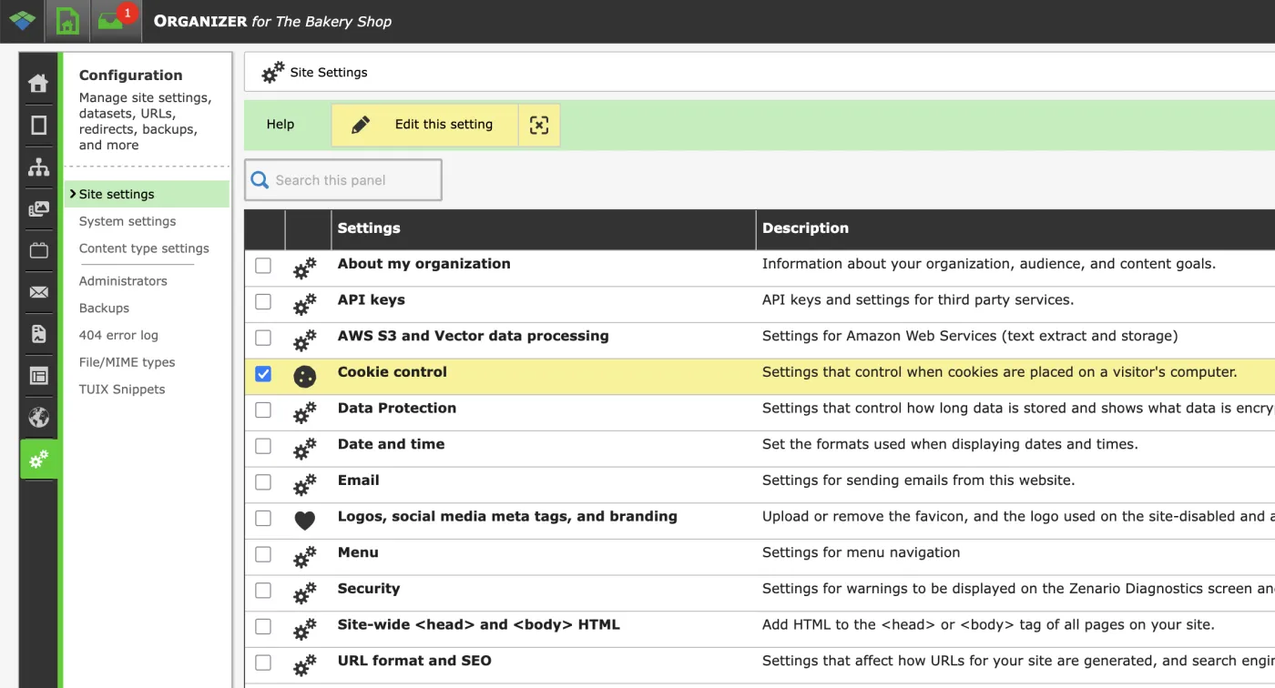
Task: Click the cookie icon for Cookie control row
Action: click(304, 377)
